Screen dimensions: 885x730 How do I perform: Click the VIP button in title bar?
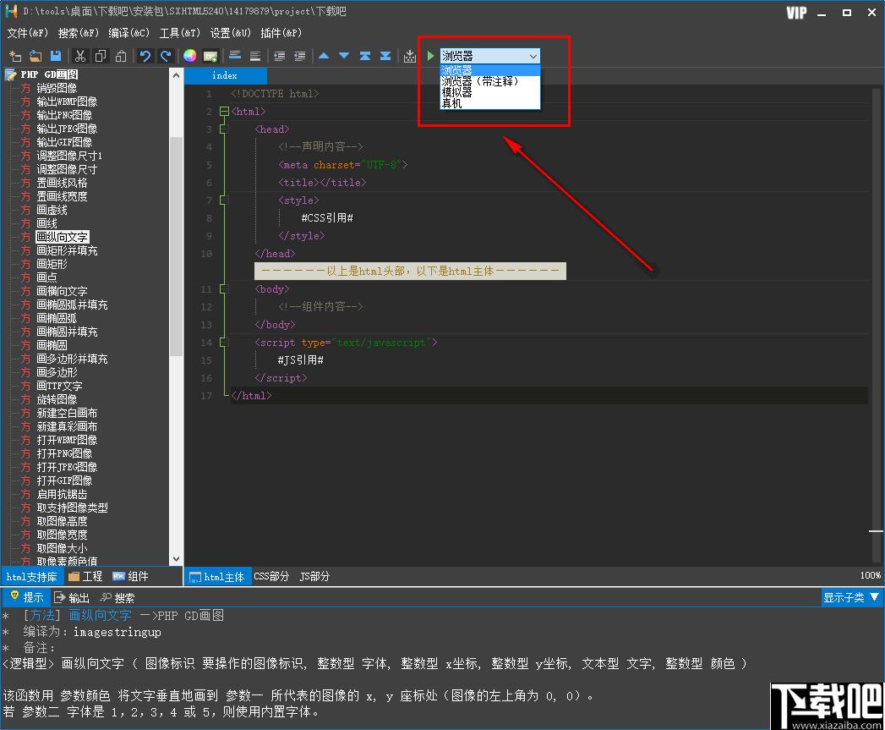pos(796,13)
